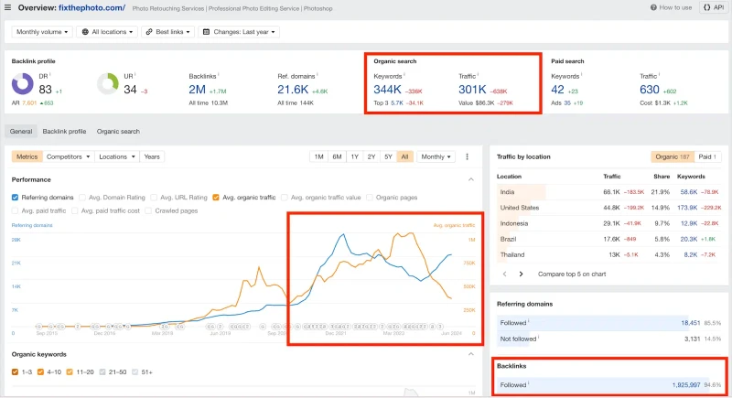732x398 pixels.
Task: Click organic Traffic 301K value
Action: coord(472,90)
